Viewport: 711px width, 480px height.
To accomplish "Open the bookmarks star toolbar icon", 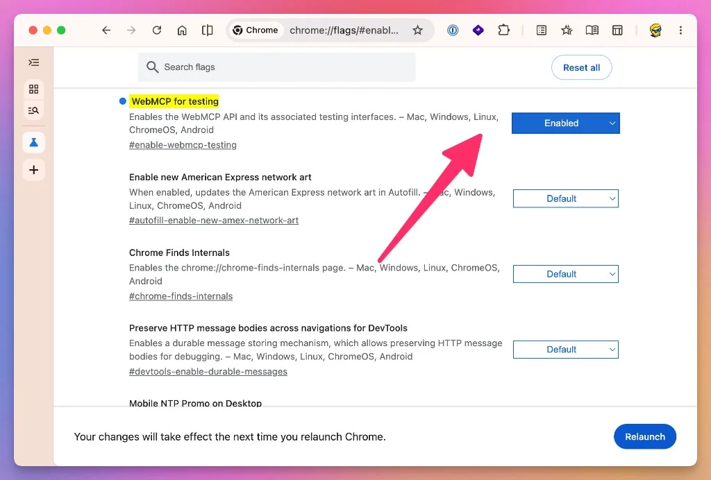I will pos(567,31).
